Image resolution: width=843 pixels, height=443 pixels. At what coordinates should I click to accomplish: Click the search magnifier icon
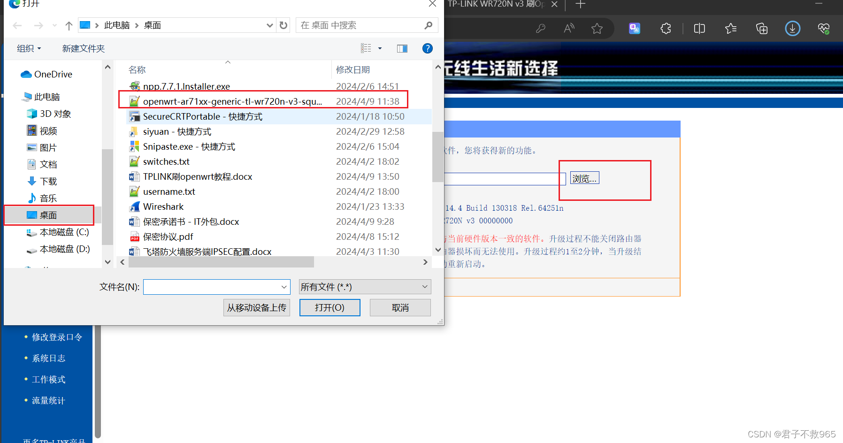tap(428, 25)
